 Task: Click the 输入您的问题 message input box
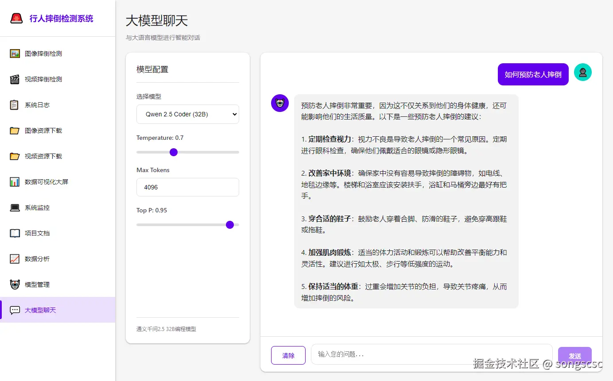click(x=432, y=354)
